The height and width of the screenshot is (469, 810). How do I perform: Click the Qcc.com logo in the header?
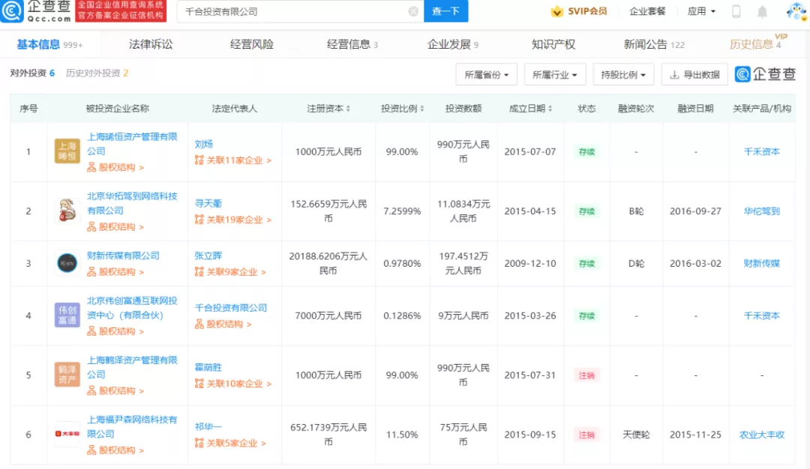click(x=36, y=11)
